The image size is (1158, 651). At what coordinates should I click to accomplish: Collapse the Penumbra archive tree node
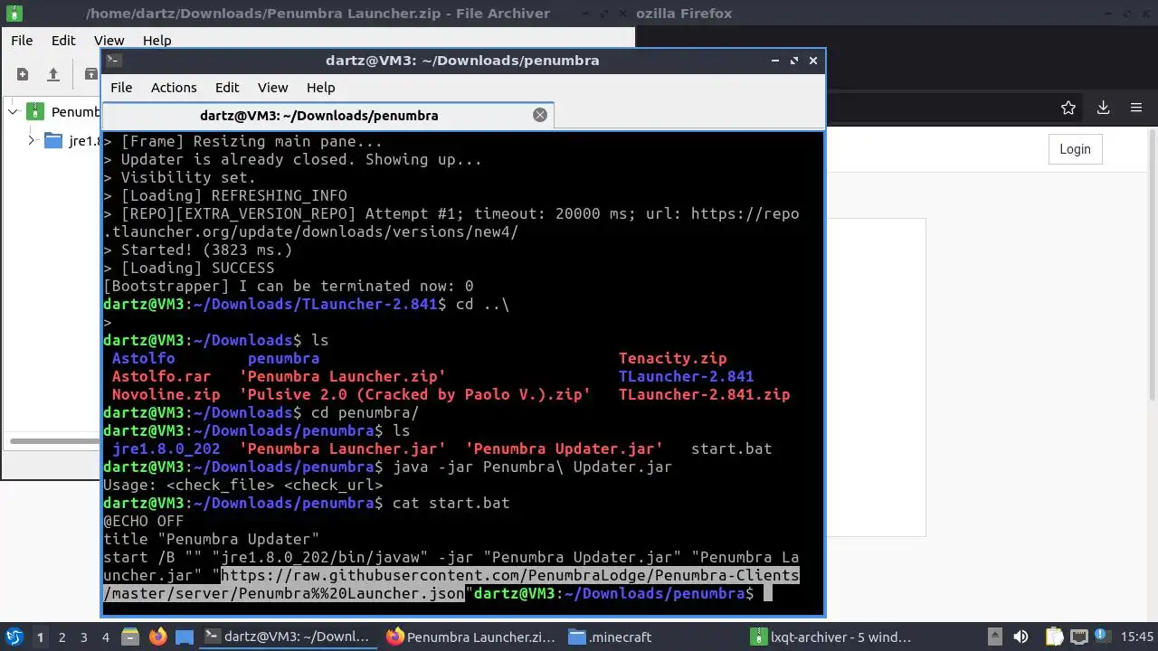coord(13,111)
